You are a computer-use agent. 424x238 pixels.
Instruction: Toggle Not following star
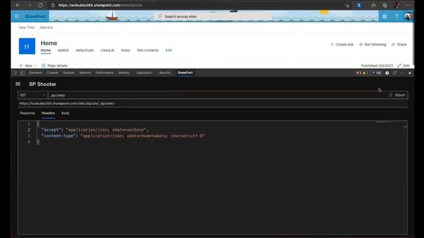tap(372, 44)
